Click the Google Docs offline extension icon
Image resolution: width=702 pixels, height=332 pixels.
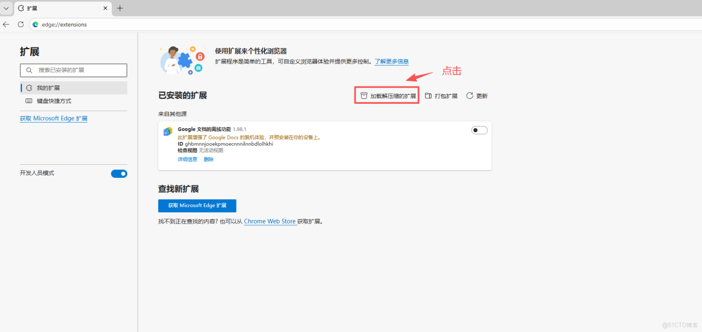click(x=168, y=131)
